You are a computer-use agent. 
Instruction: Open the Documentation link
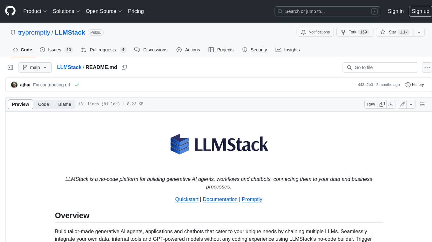tap(220, 199)
